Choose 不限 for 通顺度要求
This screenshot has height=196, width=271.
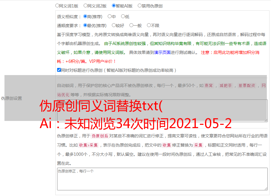[x=149, y=25]
